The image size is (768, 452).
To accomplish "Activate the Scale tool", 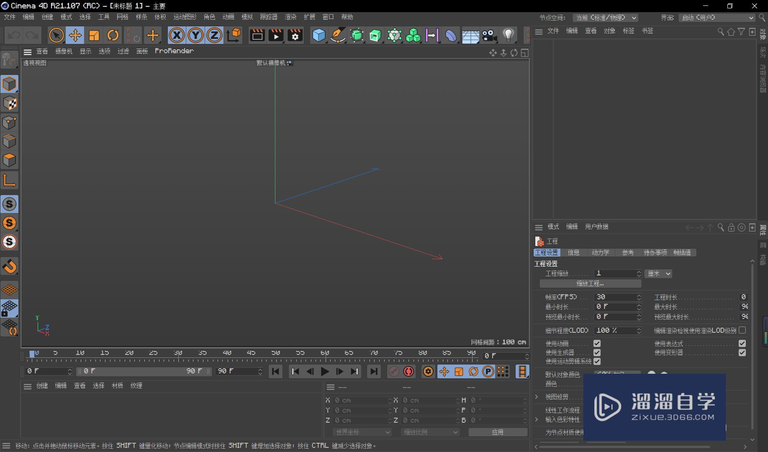I will coord(94,36).
